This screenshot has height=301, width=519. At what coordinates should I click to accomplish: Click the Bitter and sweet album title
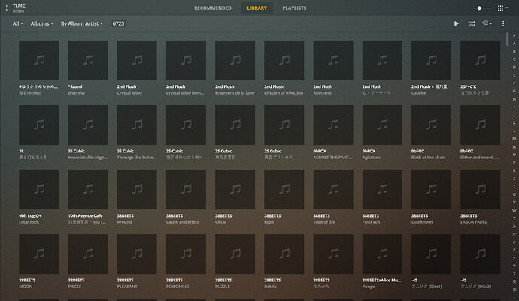click(479, 158)
